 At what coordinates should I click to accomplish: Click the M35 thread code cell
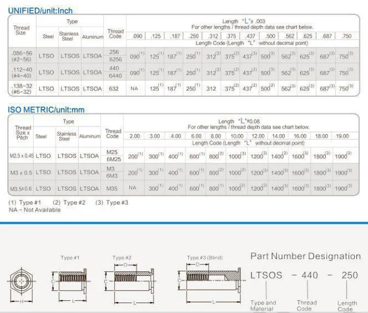(x=112, y=188)
